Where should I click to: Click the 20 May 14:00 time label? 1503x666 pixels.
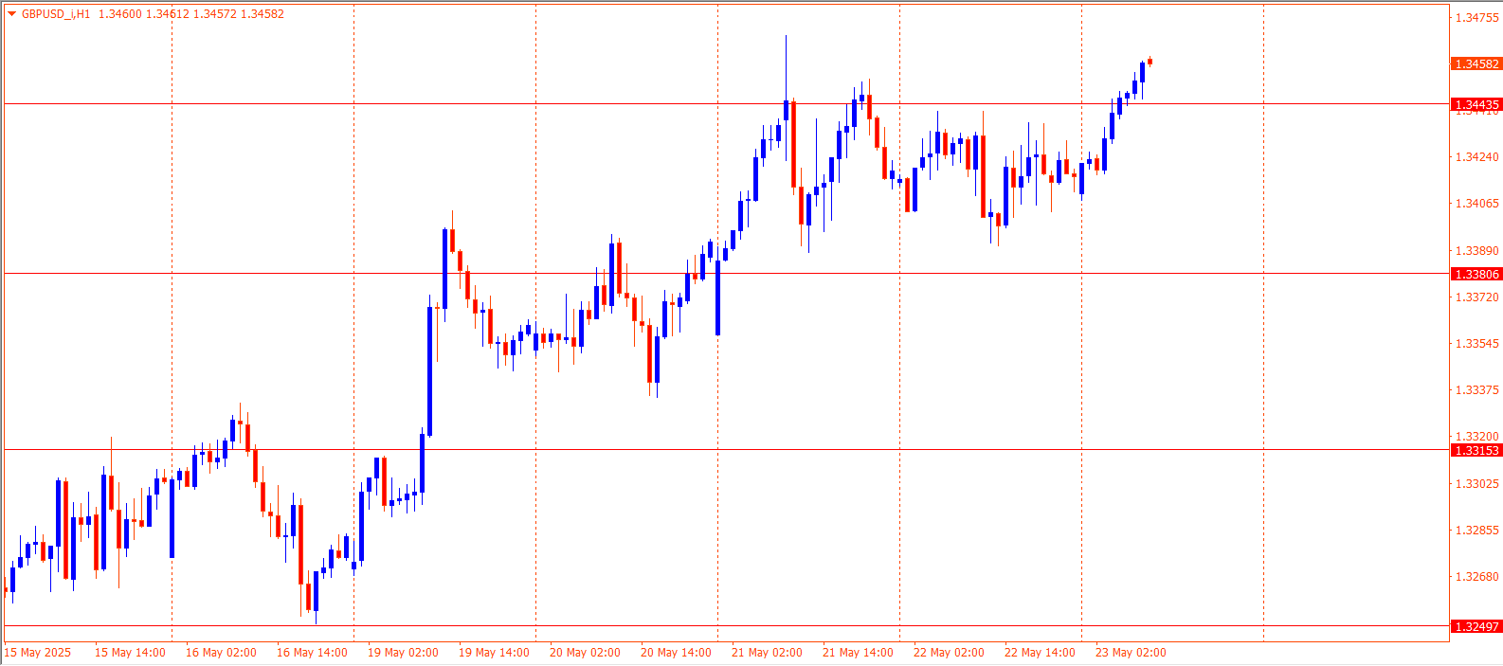coord(676,652)
